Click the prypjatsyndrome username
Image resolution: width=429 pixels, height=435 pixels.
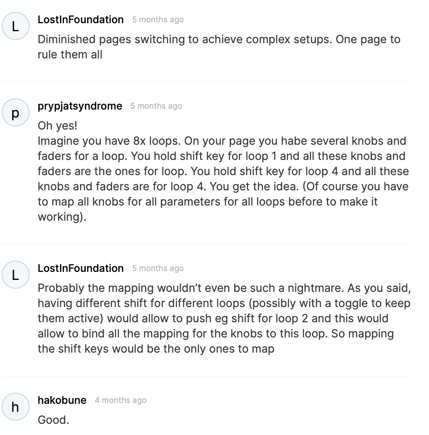pyautogui.click(x=80, y=106)
